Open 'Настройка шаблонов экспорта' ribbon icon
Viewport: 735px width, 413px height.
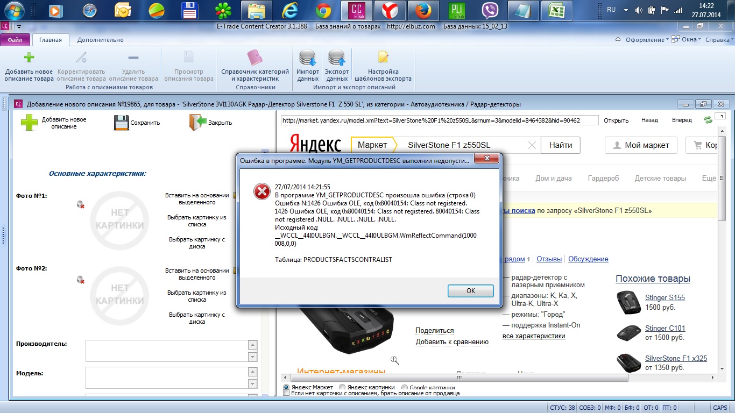(383, 58)
